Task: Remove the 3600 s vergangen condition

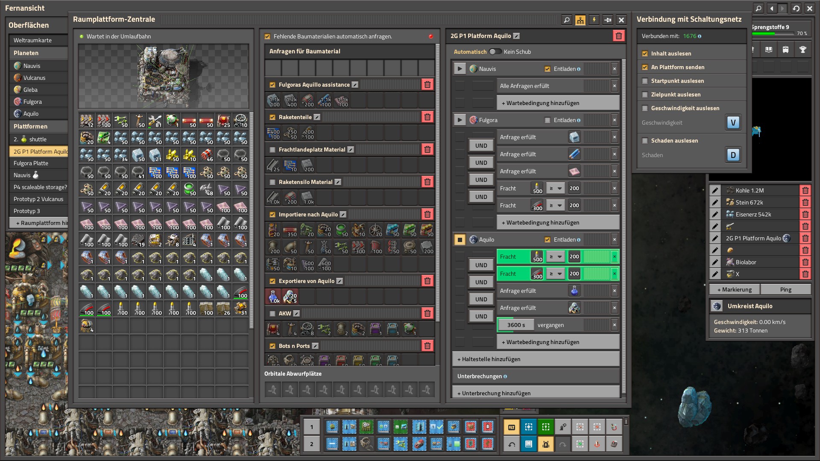Action: (x=614, y=325)
